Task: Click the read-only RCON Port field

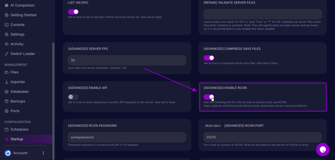Action: (262, 137)
